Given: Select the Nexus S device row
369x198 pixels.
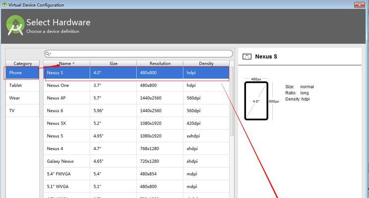Looking at the screenshot, I should pos(136,73).
